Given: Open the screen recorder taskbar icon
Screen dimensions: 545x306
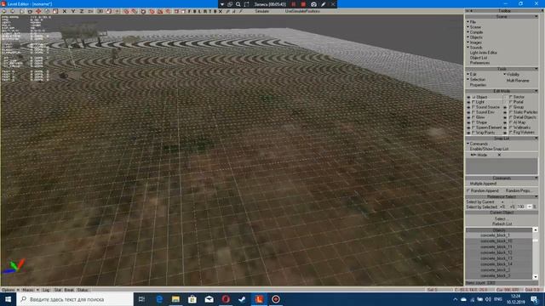Looking at the screenshot, I should click(x=276, y=299).
